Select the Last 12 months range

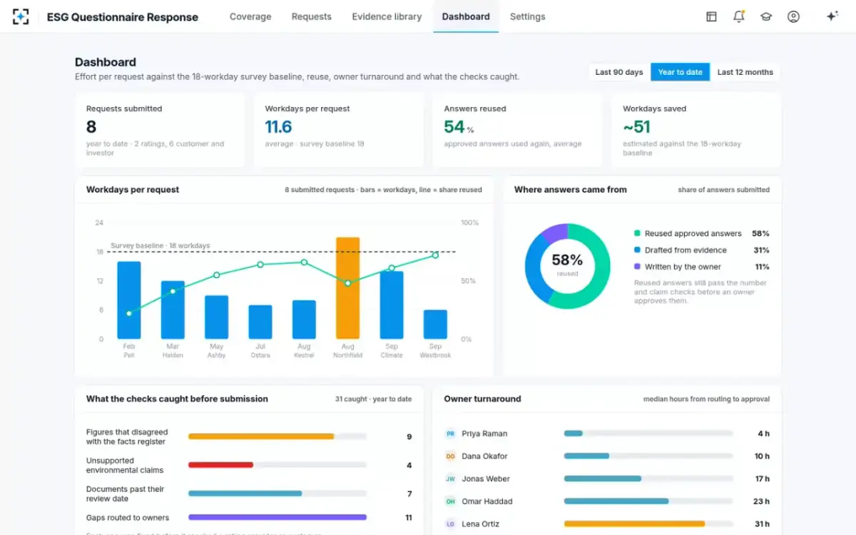point(745,72)
